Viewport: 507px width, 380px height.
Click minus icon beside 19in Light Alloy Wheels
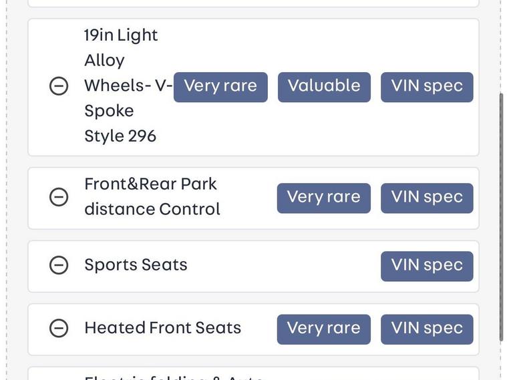coord(59,86)
